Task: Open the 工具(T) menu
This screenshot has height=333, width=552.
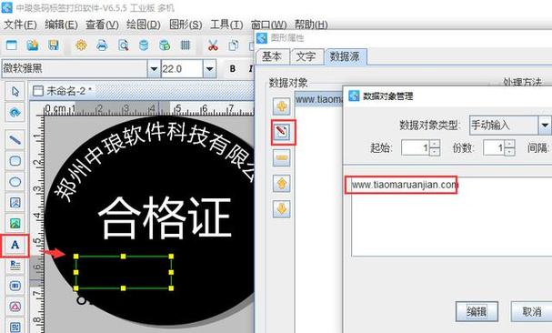Action: pyautogui.click(x=226, y=25)
